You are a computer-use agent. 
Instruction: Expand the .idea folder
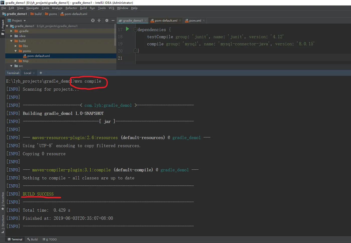click(11, 36)
